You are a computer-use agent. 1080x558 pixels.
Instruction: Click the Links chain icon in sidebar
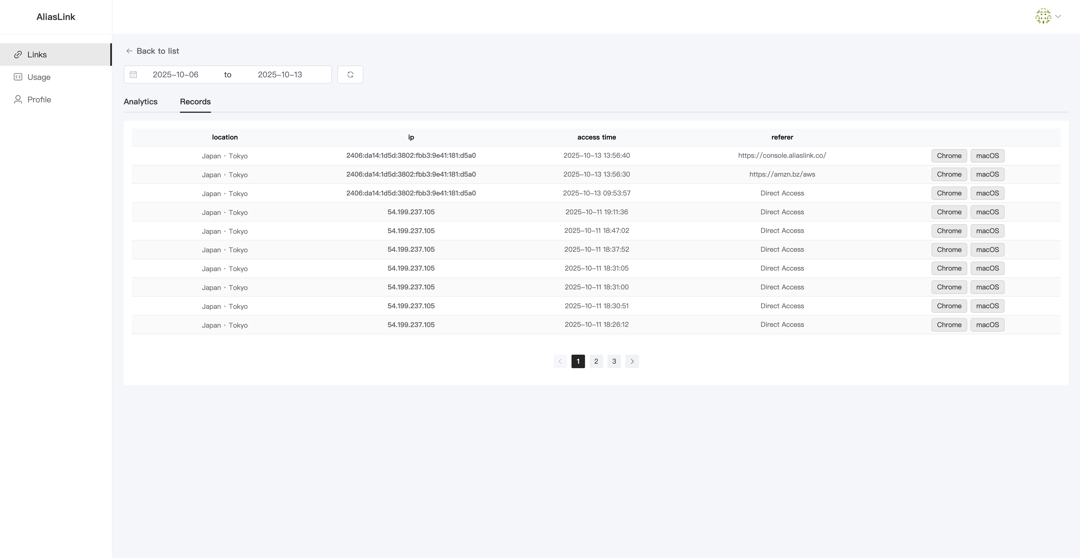(18, 55)
